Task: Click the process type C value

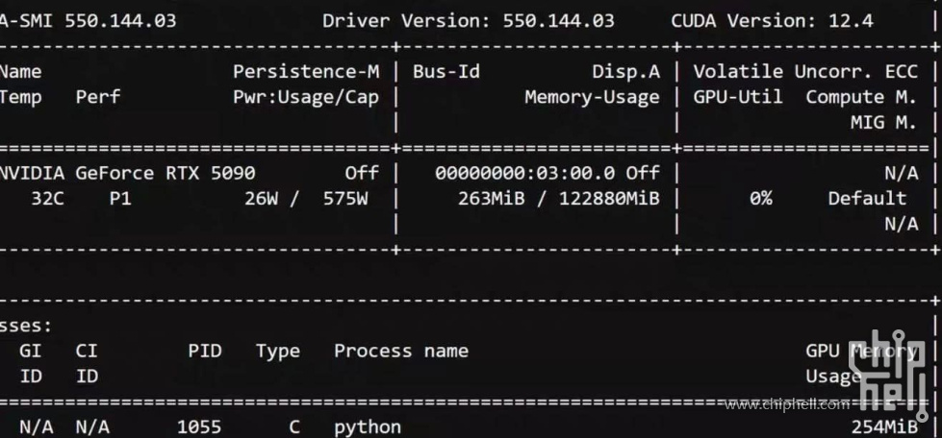Action: pos(294,427)
